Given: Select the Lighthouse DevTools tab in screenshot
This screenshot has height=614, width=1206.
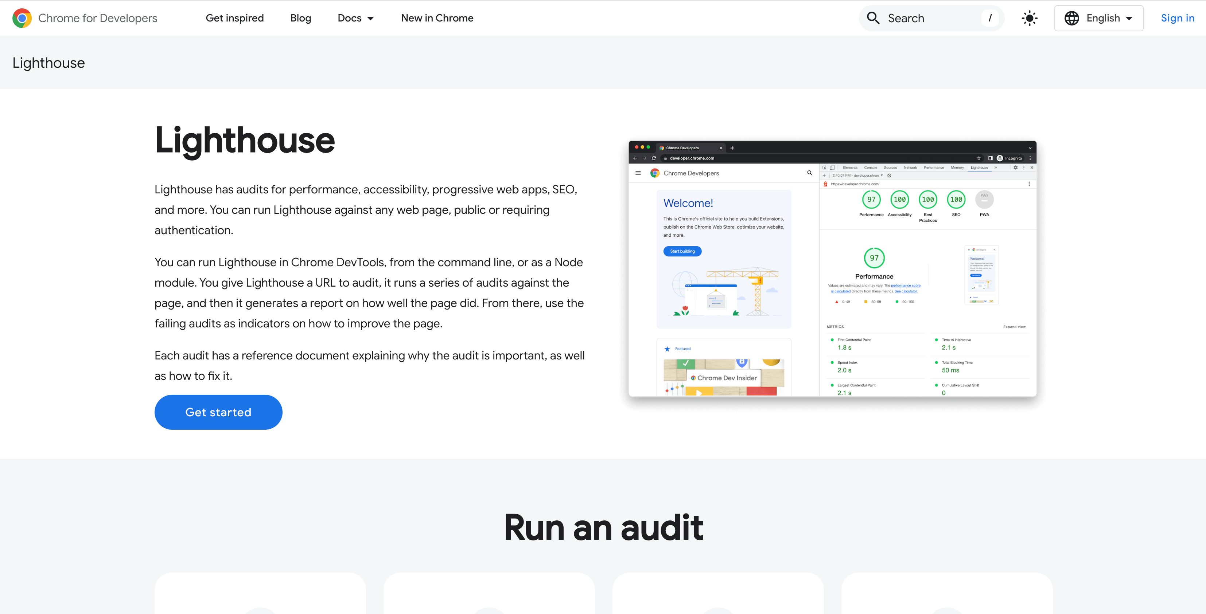Looking at the screenshot, I should pos(979,168).
